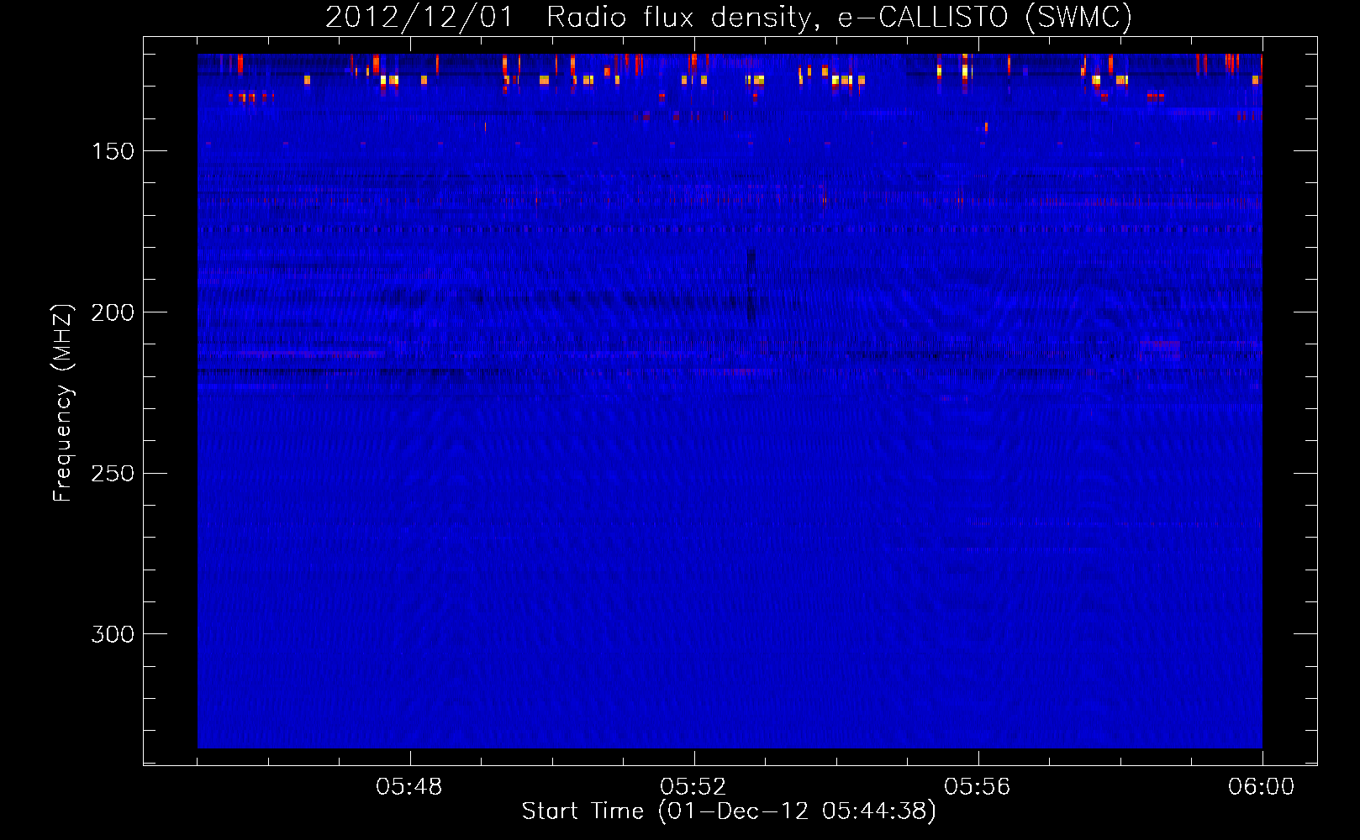Image resolution: width=1360 pixels, height=840 pixels.
Task: Click the 200 frequency tick label
Action: point(113,312)
